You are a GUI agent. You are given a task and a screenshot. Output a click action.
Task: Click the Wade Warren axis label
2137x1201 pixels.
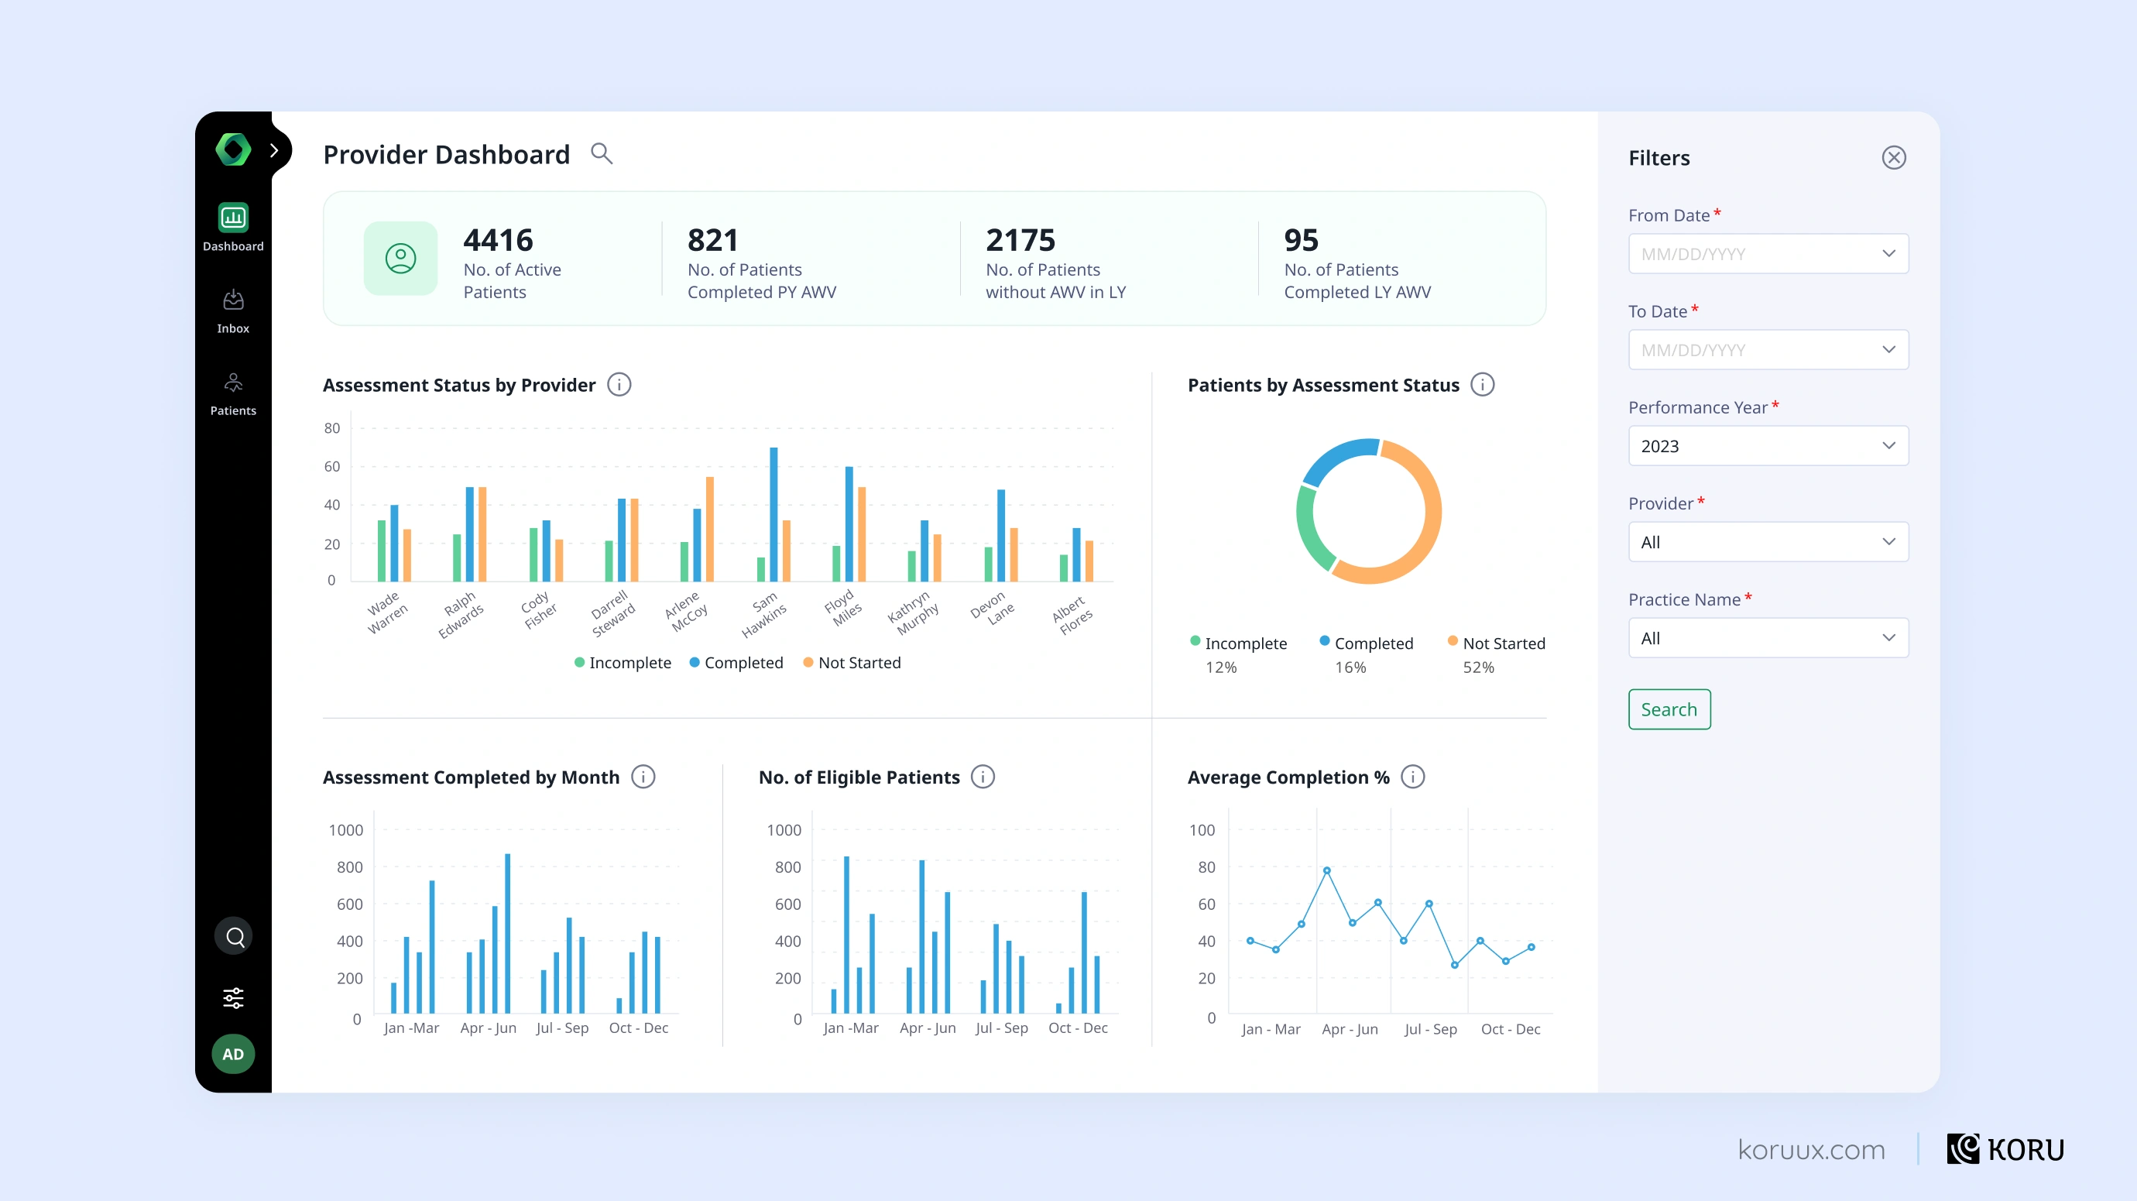[x=386, y=613]
